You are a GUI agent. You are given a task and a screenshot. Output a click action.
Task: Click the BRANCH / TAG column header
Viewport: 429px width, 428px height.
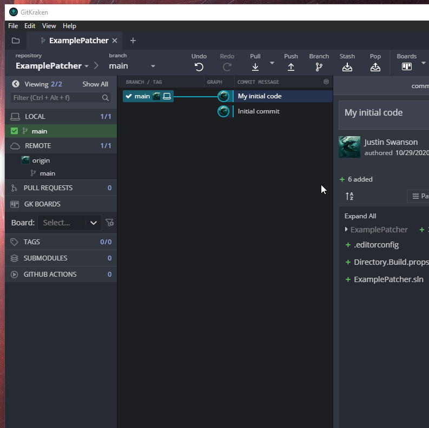pyautogui.click(x=144, y=82)
